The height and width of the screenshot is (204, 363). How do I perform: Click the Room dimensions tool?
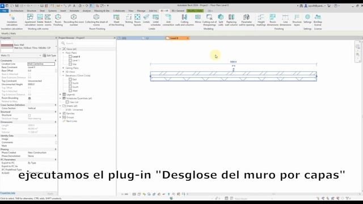(x=273, y=20)
